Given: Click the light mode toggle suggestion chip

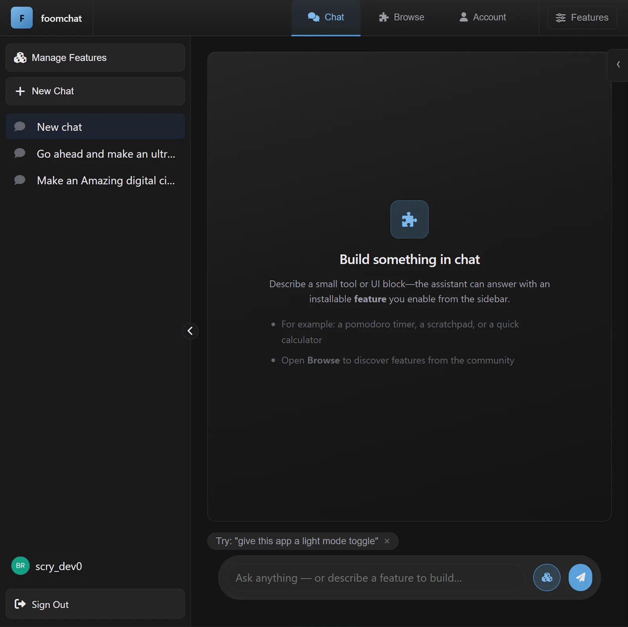Looking at the screenshot, I should click(297, 541).
